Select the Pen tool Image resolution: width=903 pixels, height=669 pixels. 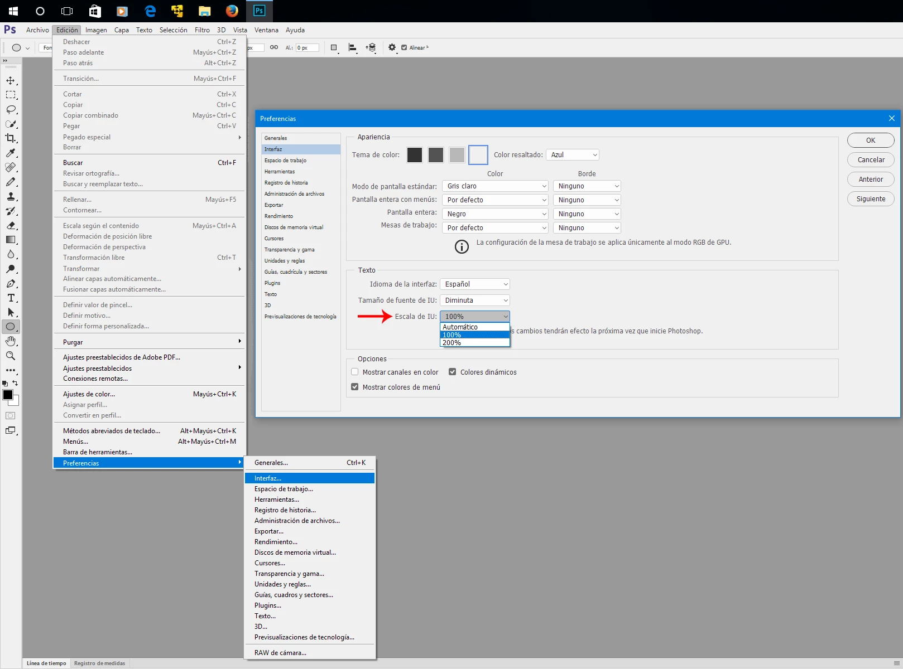[x=11, y=283]
